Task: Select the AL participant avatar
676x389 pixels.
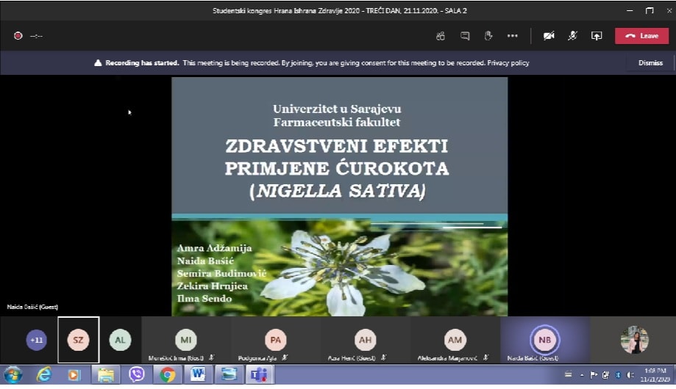Action: (120, 340)
